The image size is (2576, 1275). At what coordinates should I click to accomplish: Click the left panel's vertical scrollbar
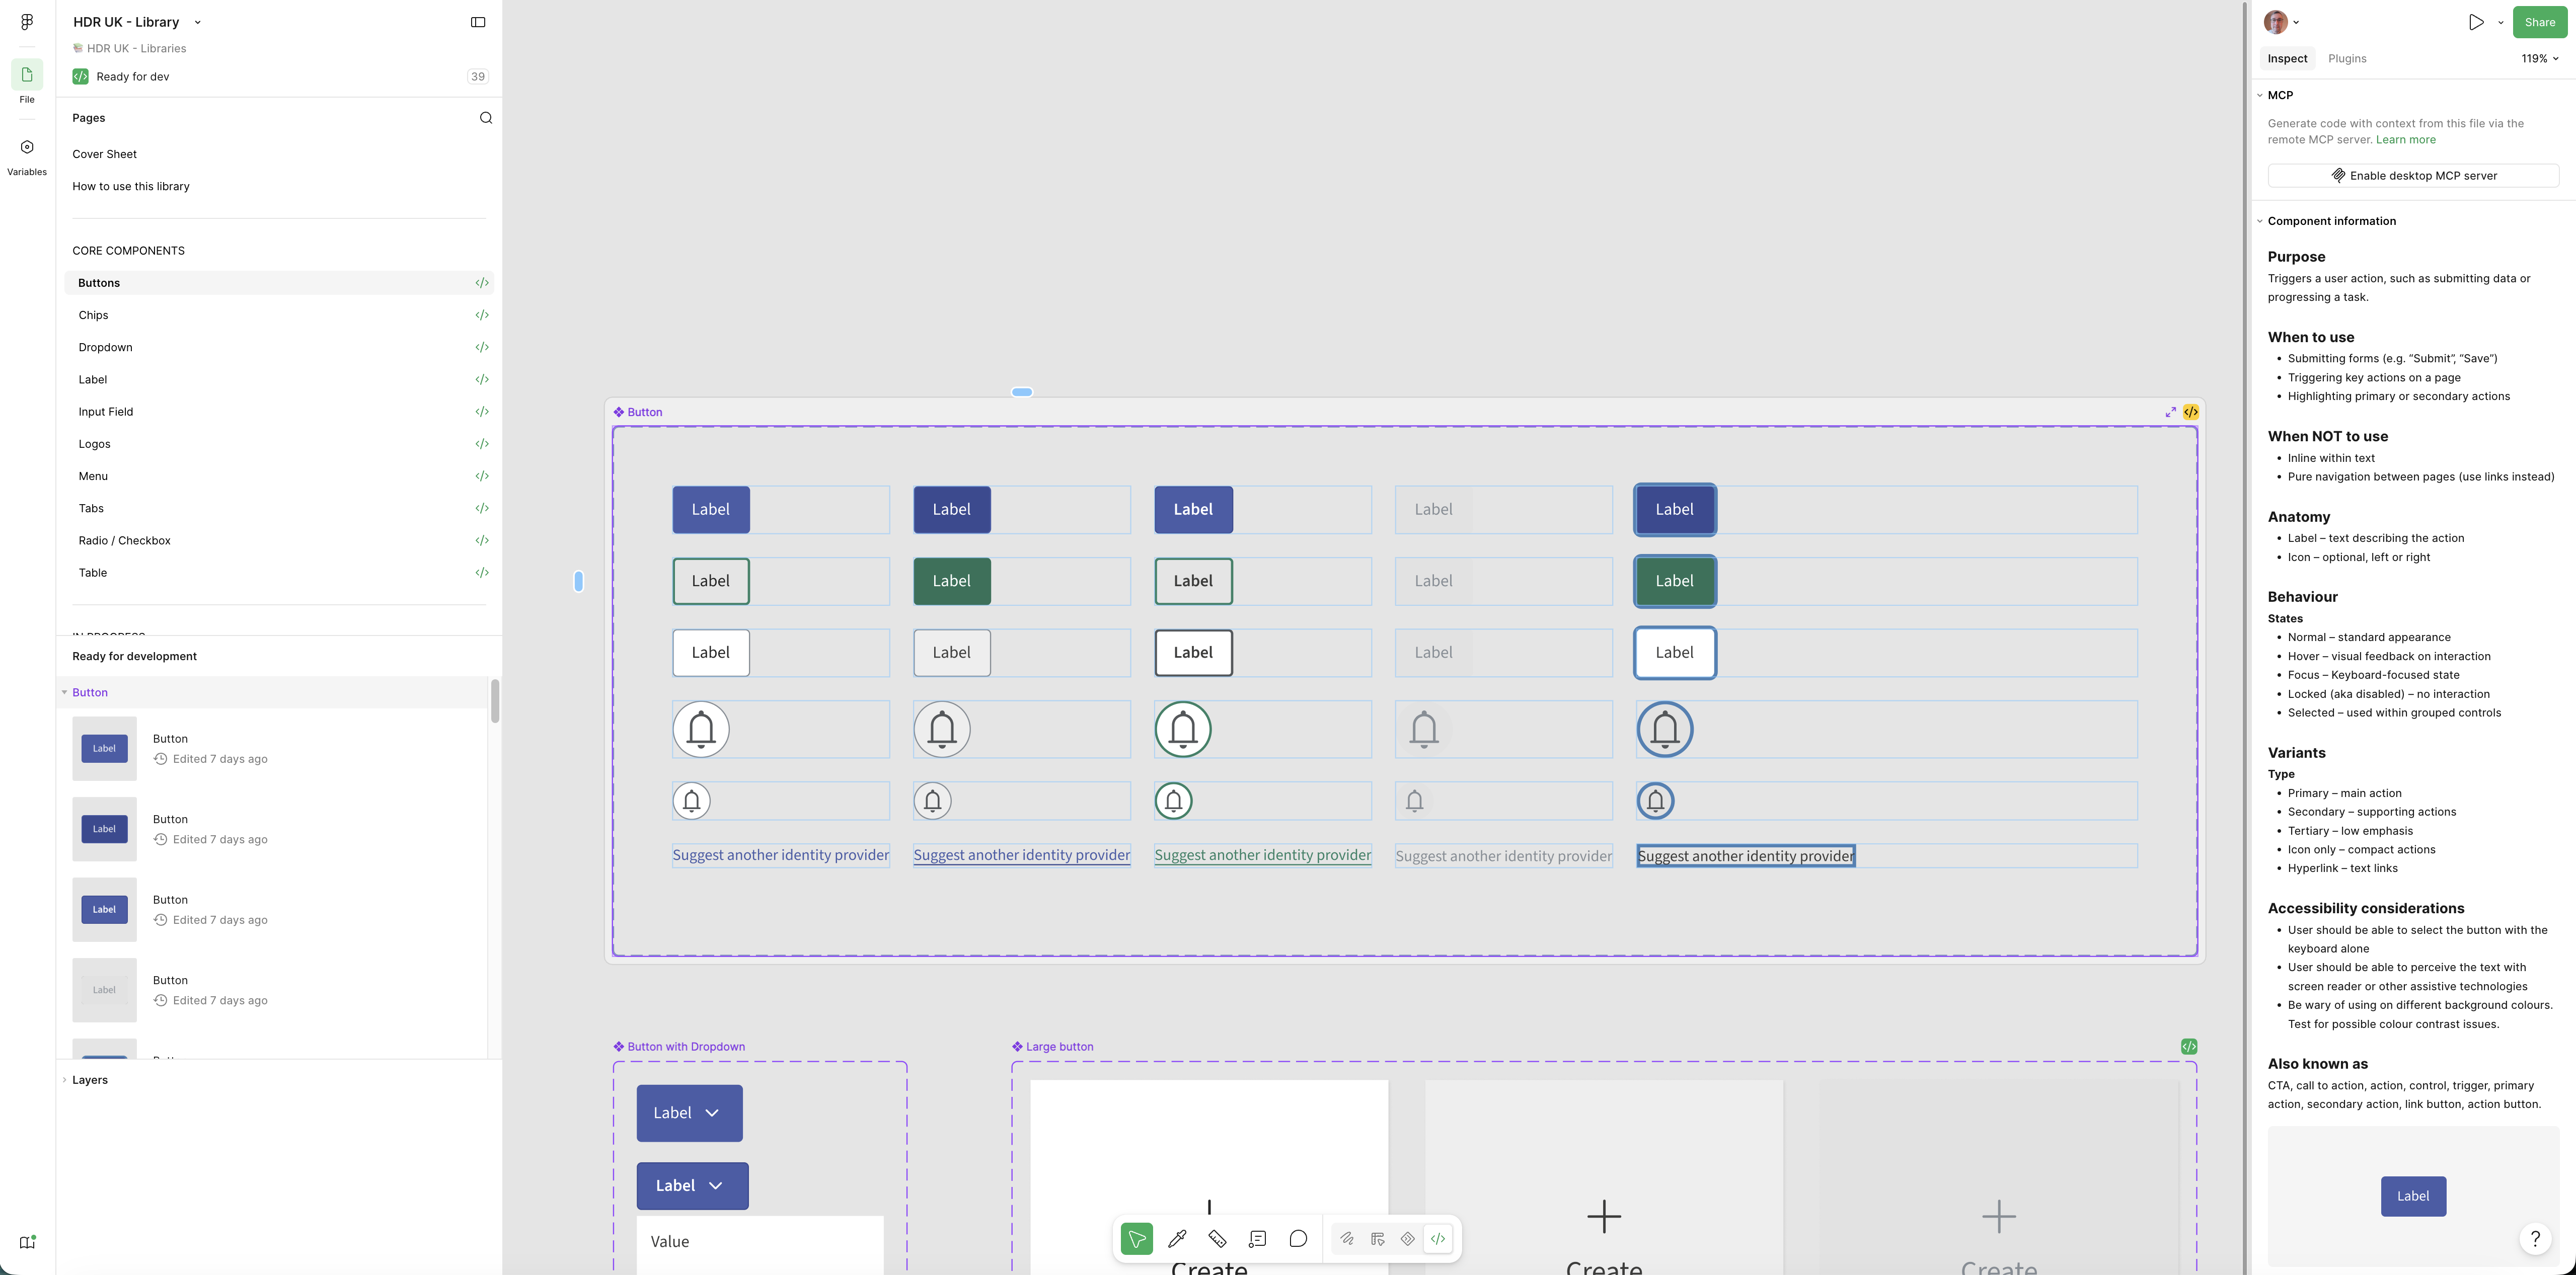pos(494,701)
